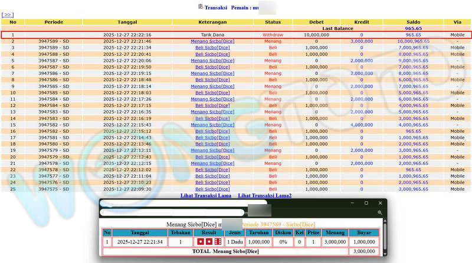
Task: Click the zoom magnifier icon in popup address bar
Action: [381, 212]
